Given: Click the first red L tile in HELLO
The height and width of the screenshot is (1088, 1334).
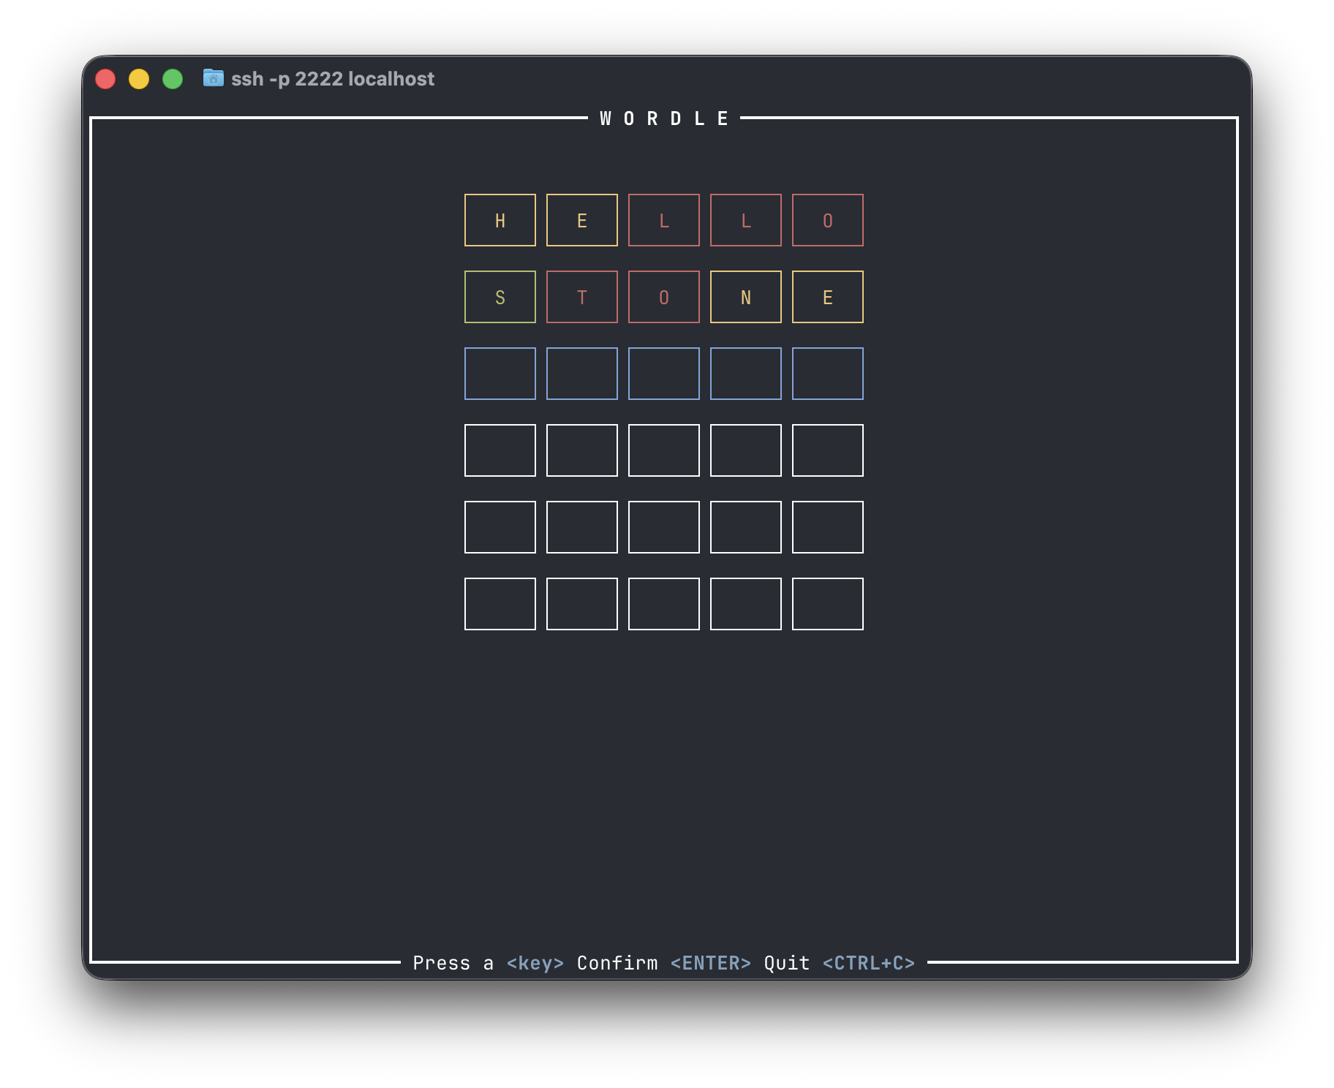Looking at the screenshot, I should point(664,220).
